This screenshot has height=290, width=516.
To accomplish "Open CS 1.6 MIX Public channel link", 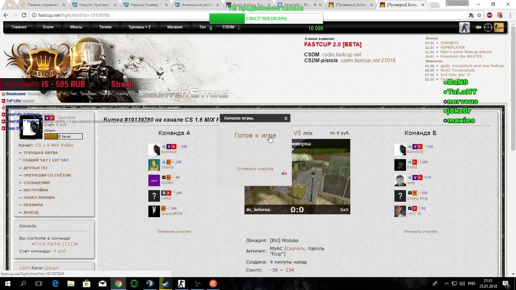I will pos(54,145).
